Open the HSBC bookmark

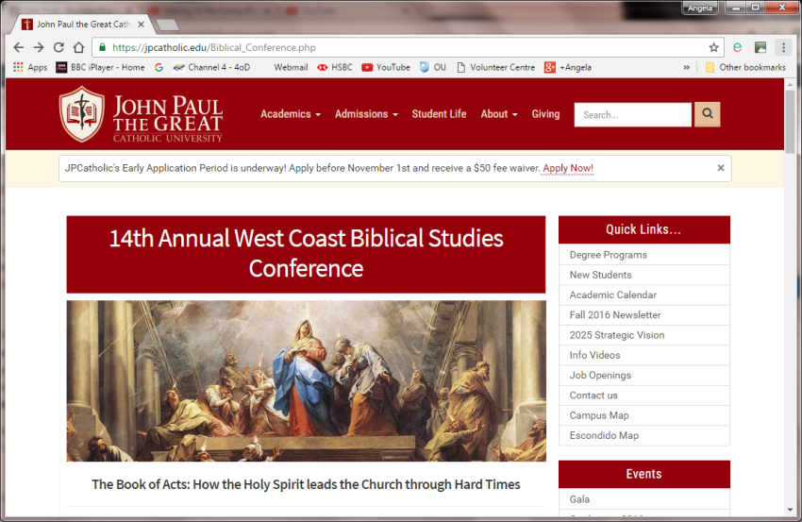(x=335, y=67)
